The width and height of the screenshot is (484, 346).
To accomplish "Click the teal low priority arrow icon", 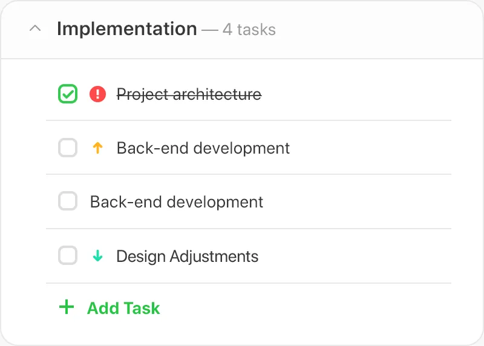I will point(97,256).
